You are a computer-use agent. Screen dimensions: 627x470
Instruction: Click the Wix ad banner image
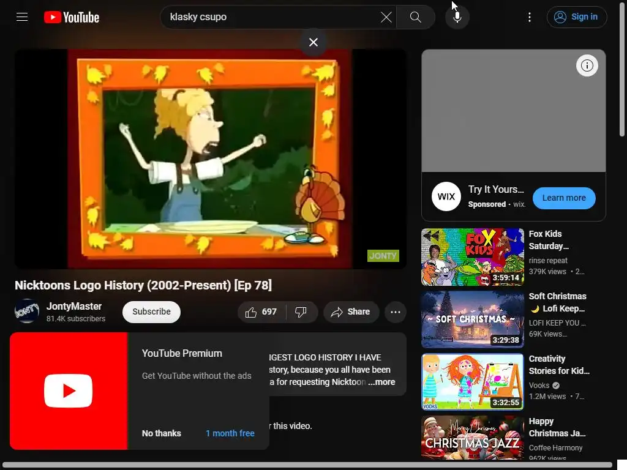pos(514,111)
